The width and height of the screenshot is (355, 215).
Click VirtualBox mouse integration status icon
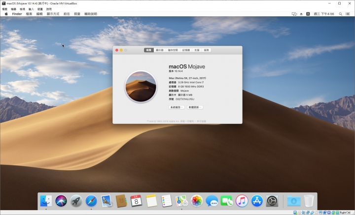point(333,213)
